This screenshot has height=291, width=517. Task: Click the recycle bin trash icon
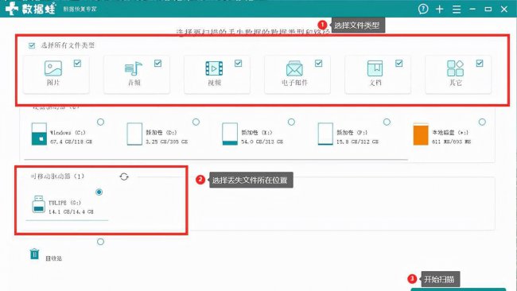pos(35,254)
